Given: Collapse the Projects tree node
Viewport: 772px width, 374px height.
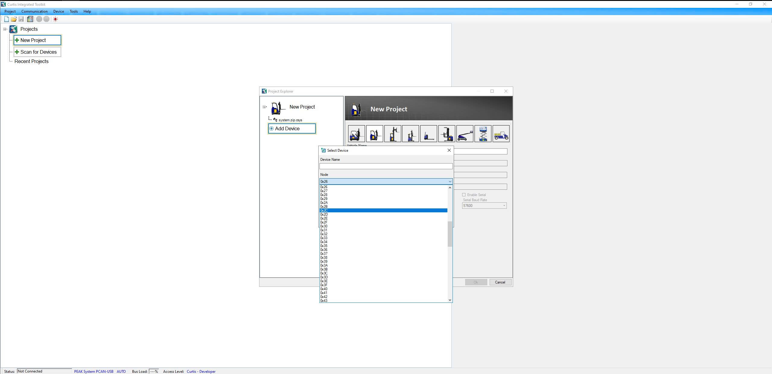Looking at the screenshot, I should [5, 29].
